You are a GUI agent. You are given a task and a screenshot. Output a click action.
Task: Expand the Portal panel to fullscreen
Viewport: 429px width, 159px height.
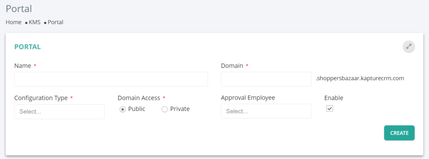[x=409, y=47]
